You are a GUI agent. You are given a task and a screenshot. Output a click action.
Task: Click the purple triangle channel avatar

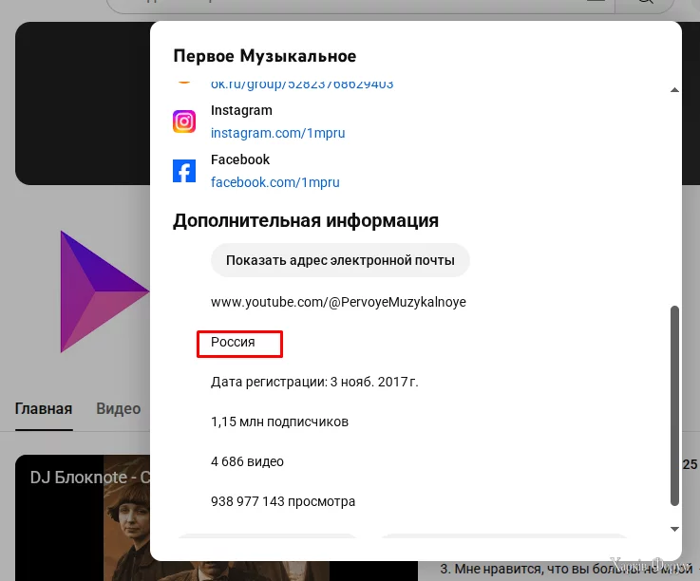coord(104,291)
